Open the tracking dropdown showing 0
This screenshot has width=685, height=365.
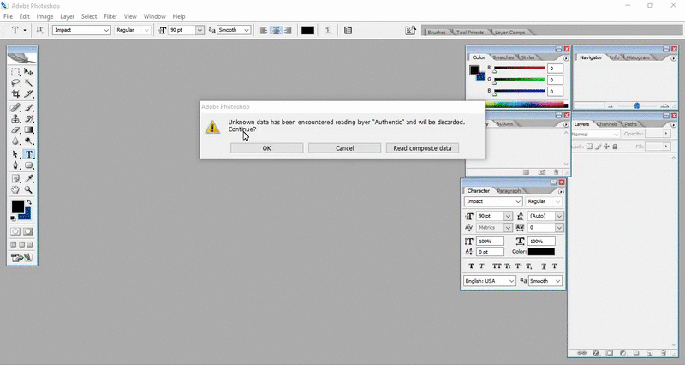[559, 228]
